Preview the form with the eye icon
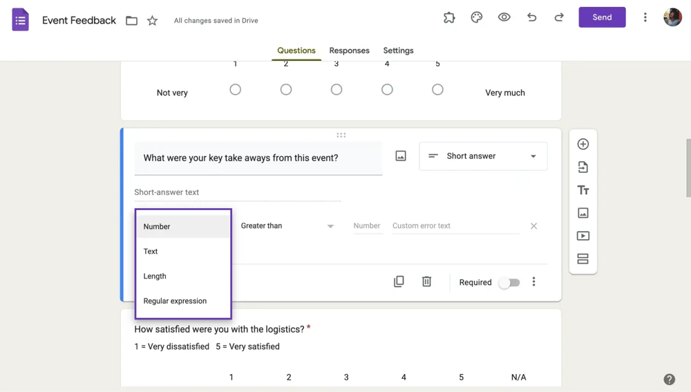This screenshot has width=691, height=392. pyautogui.click(x=504, y=17)
